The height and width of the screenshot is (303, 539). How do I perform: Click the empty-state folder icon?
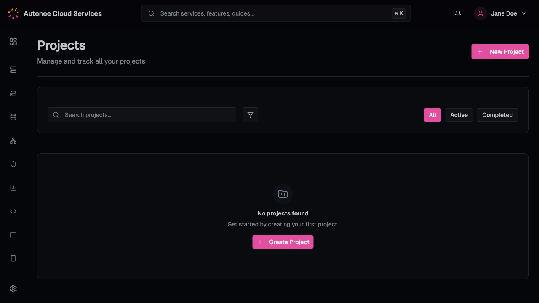point(283,194)
